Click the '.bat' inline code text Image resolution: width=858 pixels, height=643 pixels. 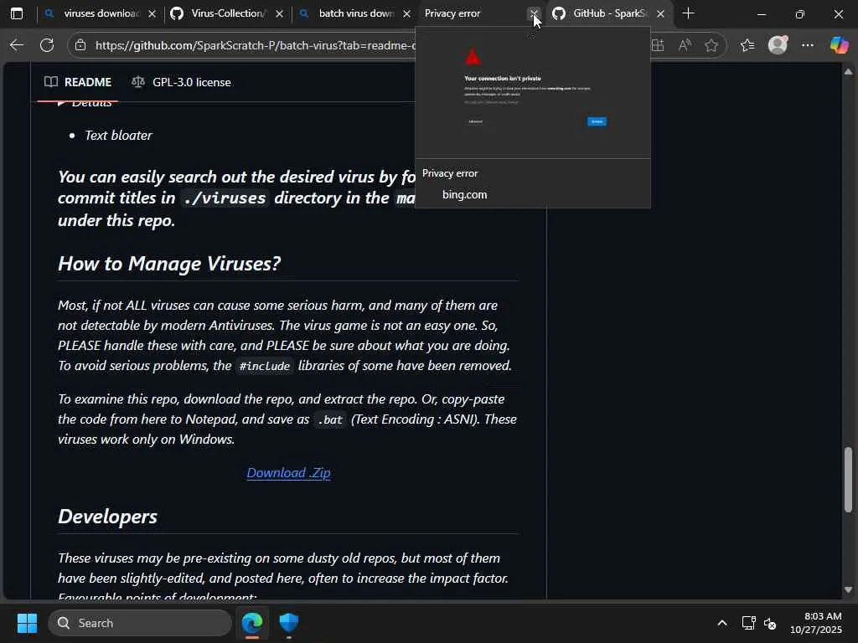point(330,419)
